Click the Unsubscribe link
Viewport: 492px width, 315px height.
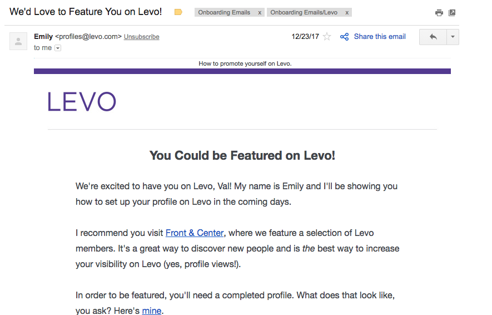142,37
